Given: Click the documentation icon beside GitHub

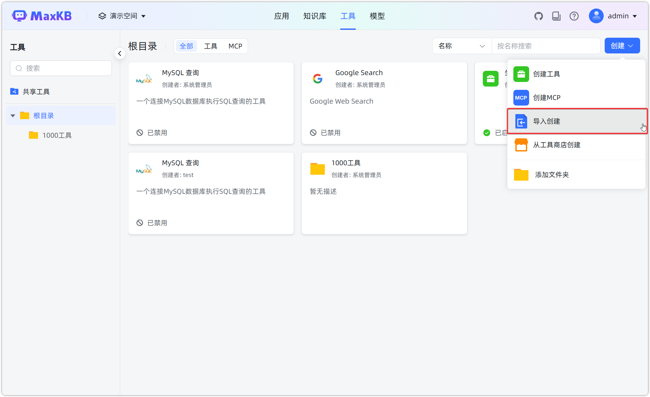Looking at the screenshot, I should point(556,16).
